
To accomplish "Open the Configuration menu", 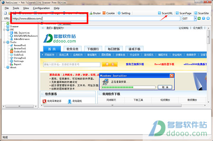I will 41,8.
